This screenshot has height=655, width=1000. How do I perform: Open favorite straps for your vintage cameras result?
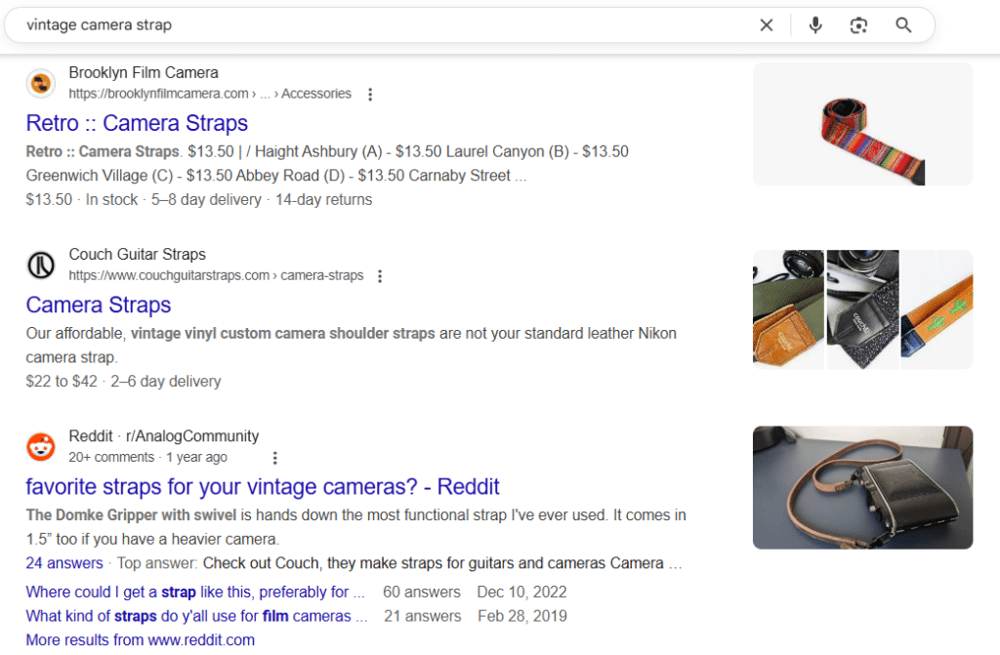262,487
